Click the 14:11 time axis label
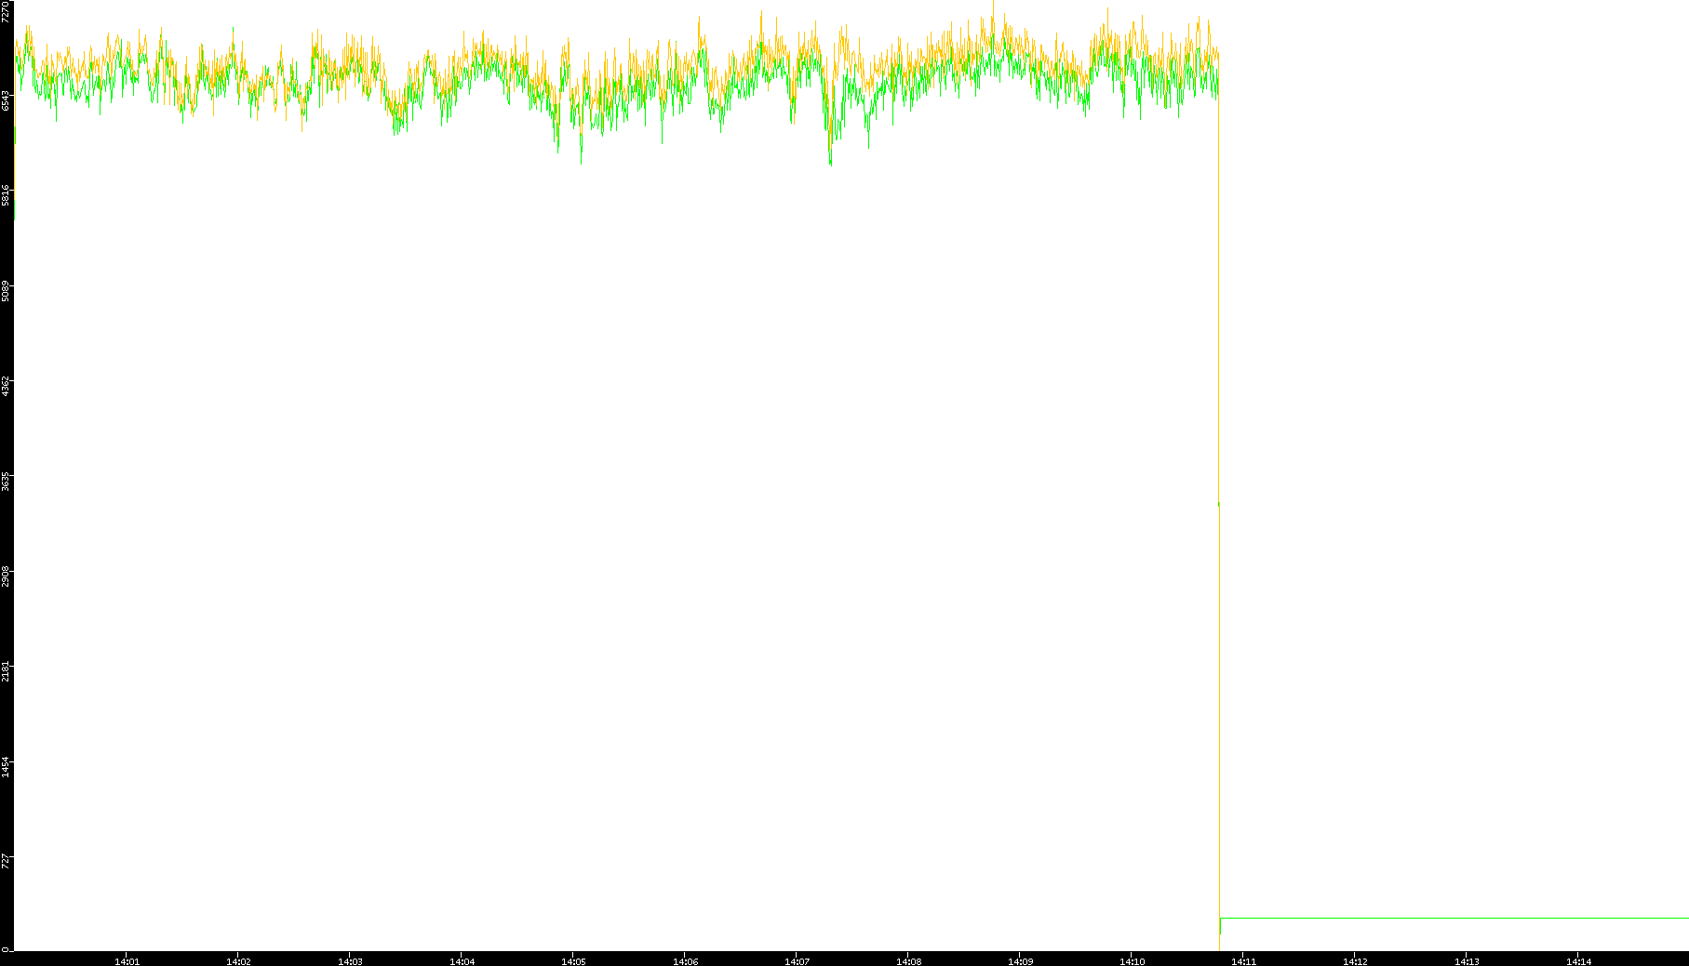This screenshot has width=1689, height=966. (1243, 961)
